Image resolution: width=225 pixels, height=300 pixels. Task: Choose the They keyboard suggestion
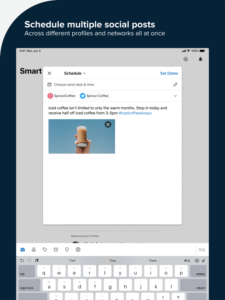click(113, 260)
